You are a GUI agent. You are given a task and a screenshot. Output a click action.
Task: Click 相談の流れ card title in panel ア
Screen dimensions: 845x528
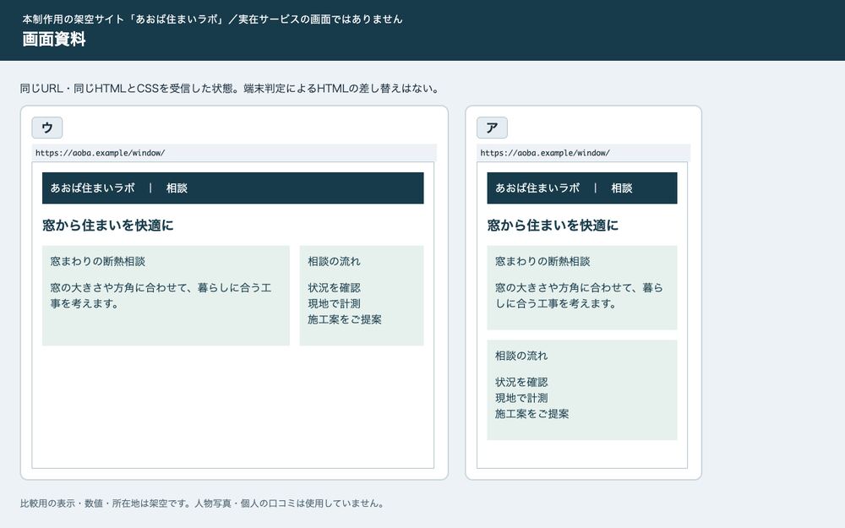pos(521,356)
